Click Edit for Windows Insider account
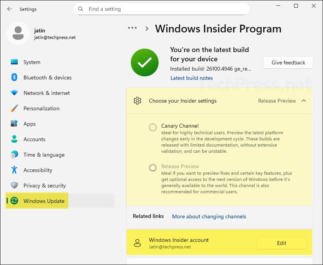 coord(282,243)
